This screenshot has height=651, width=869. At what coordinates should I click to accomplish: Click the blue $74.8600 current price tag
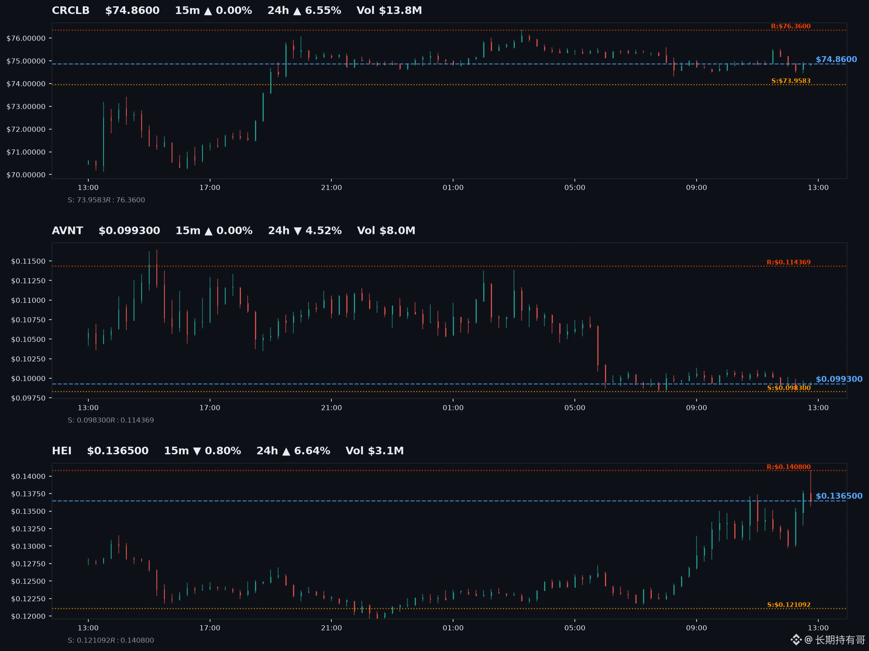pos(836,59)
